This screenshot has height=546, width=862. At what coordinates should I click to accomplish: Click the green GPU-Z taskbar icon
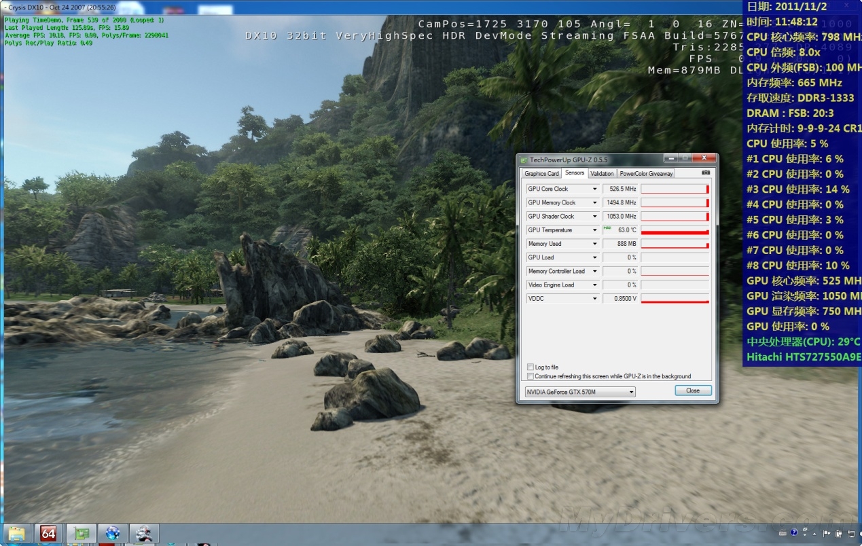(81, 533)
